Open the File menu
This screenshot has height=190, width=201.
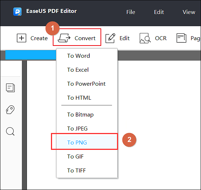coord(131,12)
